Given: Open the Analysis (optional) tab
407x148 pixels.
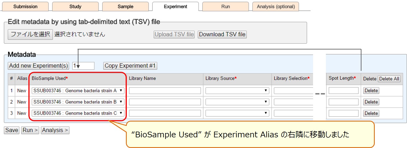Looking at the screenshot, I should pyautogui.click(x=276, y=7).
